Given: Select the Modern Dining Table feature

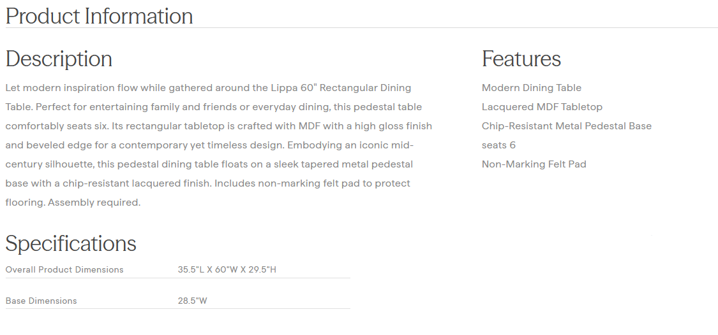Looking at the screenshot, I should click(x=531, y=88).
